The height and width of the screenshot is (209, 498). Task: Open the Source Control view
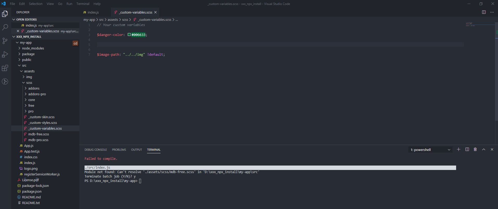(5, 41)
